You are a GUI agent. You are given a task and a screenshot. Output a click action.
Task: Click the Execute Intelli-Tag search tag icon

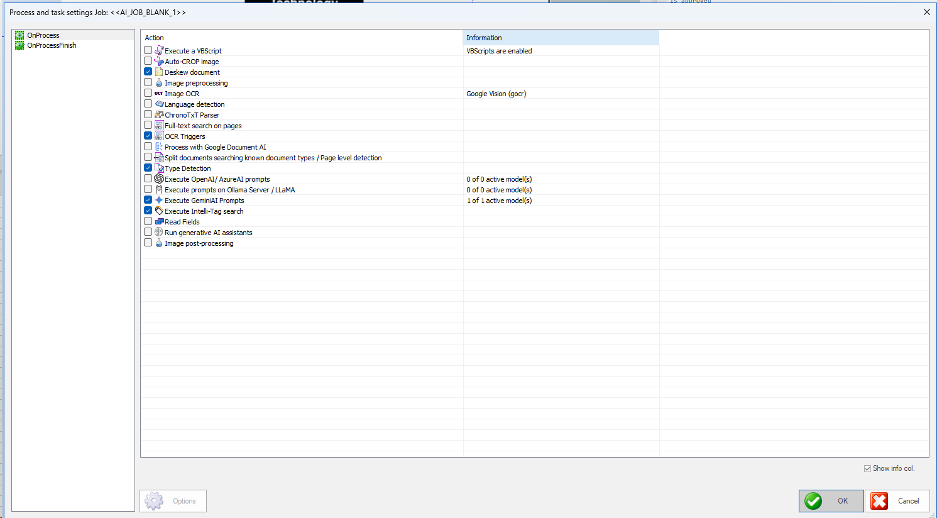point(159,211)
